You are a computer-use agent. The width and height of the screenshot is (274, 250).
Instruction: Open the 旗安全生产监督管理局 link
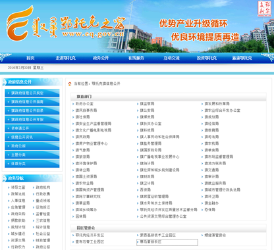tap(94, 124)
